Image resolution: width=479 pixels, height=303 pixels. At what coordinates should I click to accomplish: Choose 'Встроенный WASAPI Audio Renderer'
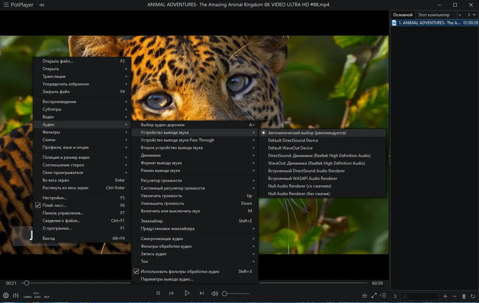302,178
